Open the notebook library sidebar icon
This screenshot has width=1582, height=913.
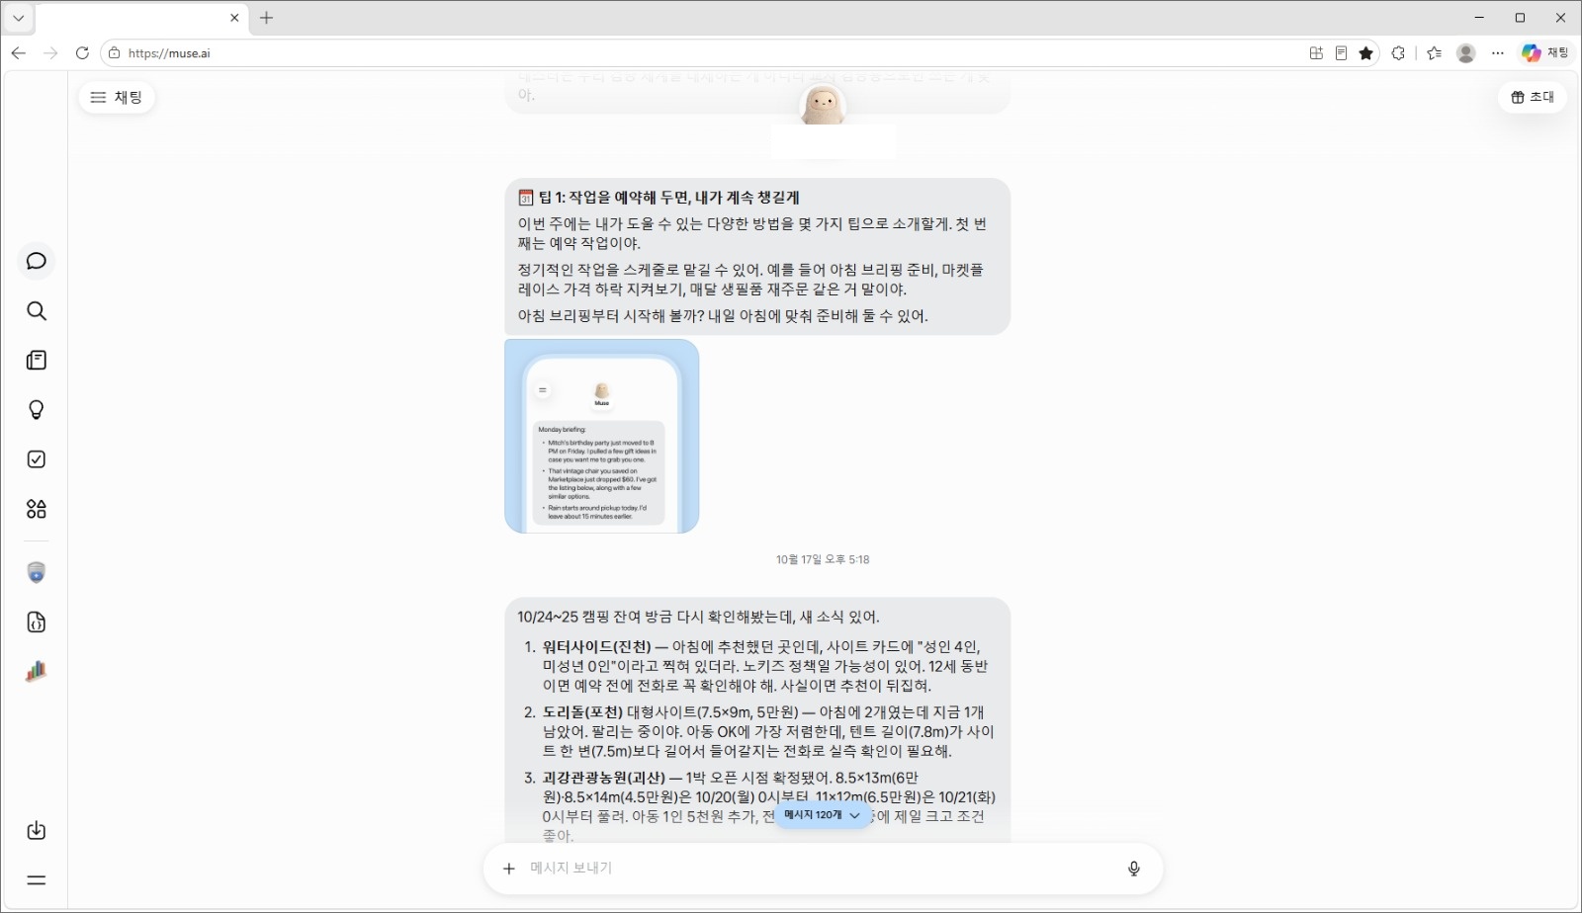pyautogui.click(x=37, y=361)
